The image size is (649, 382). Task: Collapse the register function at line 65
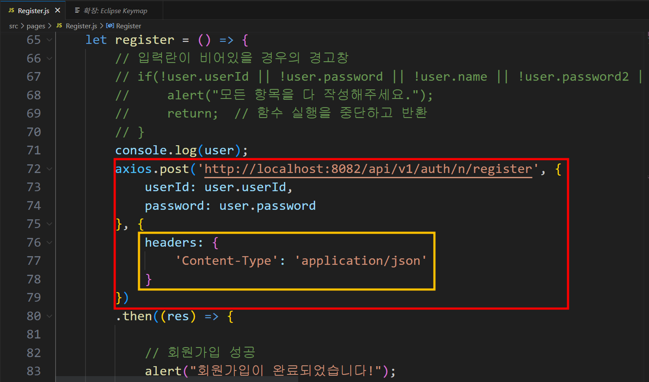pyautogui.click(x=49, y=40)
